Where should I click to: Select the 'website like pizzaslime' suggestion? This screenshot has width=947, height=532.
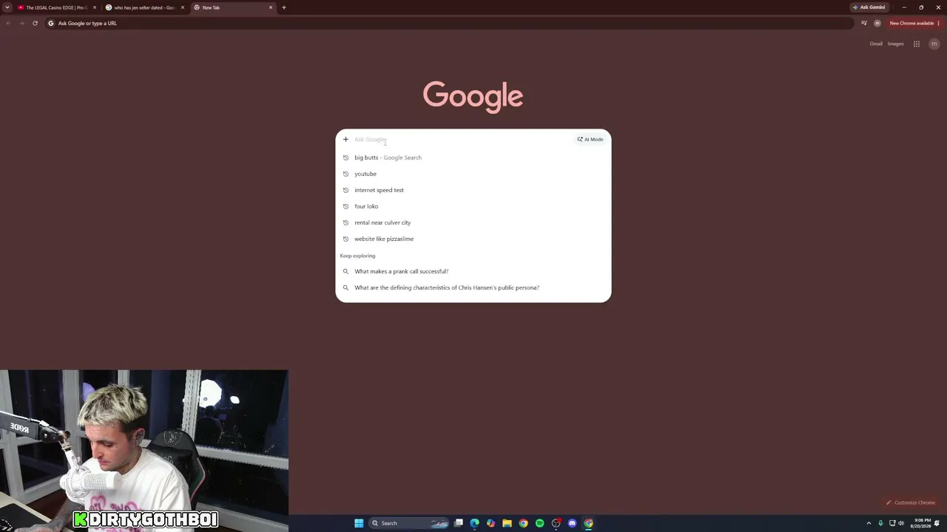[x=473, y=239]
